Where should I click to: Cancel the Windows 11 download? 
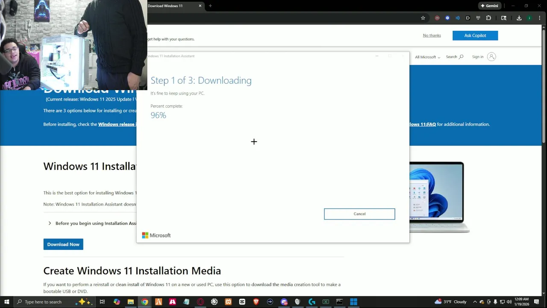coord(359,214)
